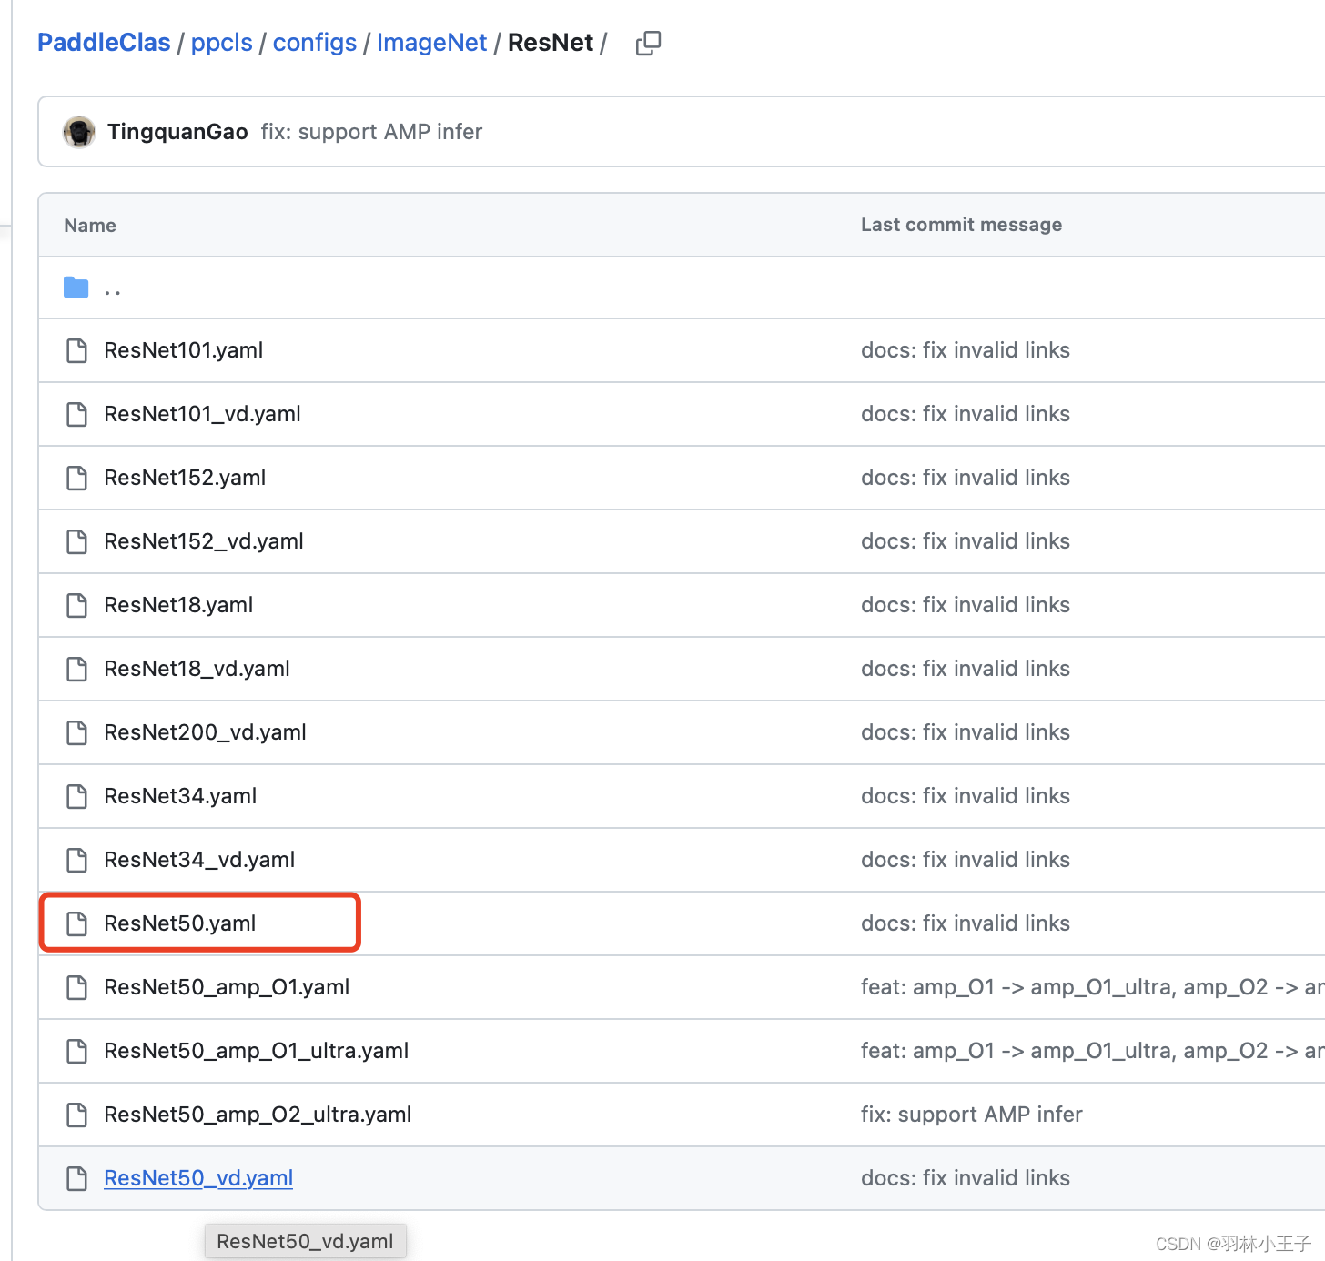The image size is (1325, 1261).
Task: Open ResNet152_vd.yaml file
Action: (x=204, y=541)
